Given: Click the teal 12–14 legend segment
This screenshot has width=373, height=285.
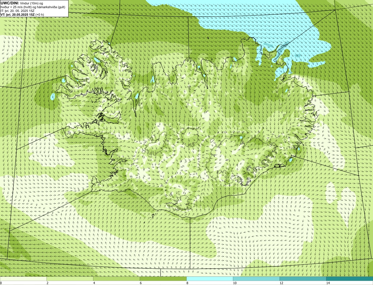Looking at the screenshot, I should (303, 279).
